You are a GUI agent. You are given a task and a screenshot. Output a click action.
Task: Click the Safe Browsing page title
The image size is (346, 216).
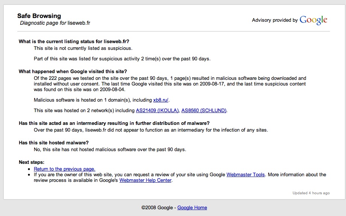pyautogui.click(x=39, y=16)
